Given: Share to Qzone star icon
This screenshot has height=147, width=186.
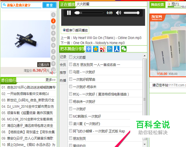Looking at the screenshot, I should 96,49.
